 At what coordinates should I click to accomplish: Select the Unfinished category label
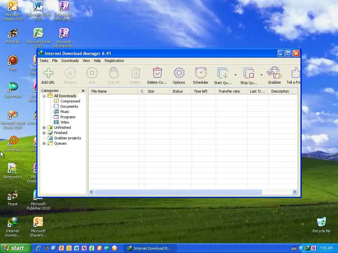coord(62,127)
